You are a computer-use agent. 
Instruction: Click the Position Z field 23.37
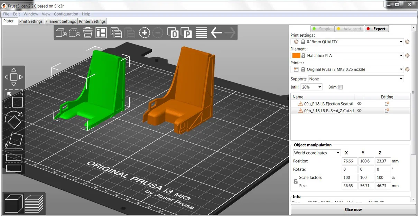(383, 161)
